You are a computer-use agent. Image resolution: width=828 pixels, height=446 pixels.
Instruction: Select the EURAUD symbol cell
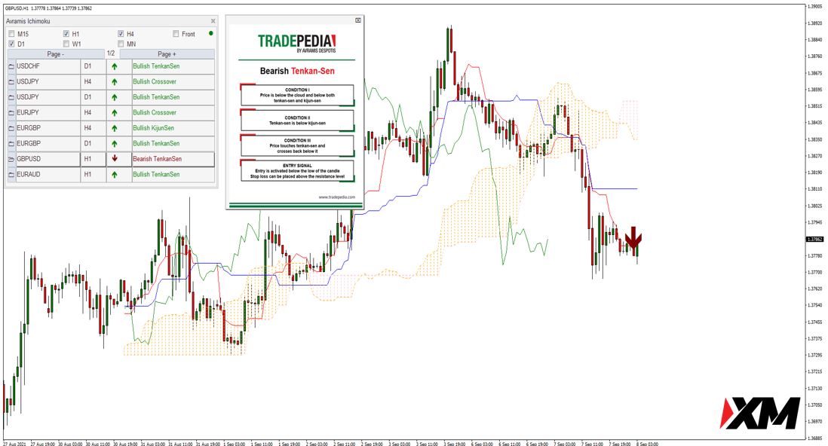point(48,174)
